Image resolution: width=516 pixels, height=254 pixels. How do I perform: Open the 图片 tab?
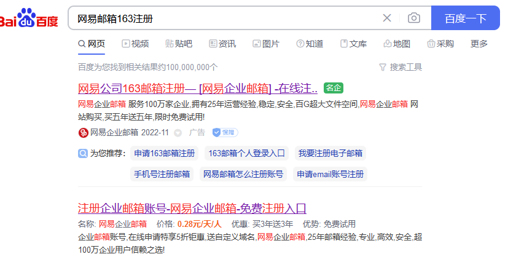tap(266, 44)
